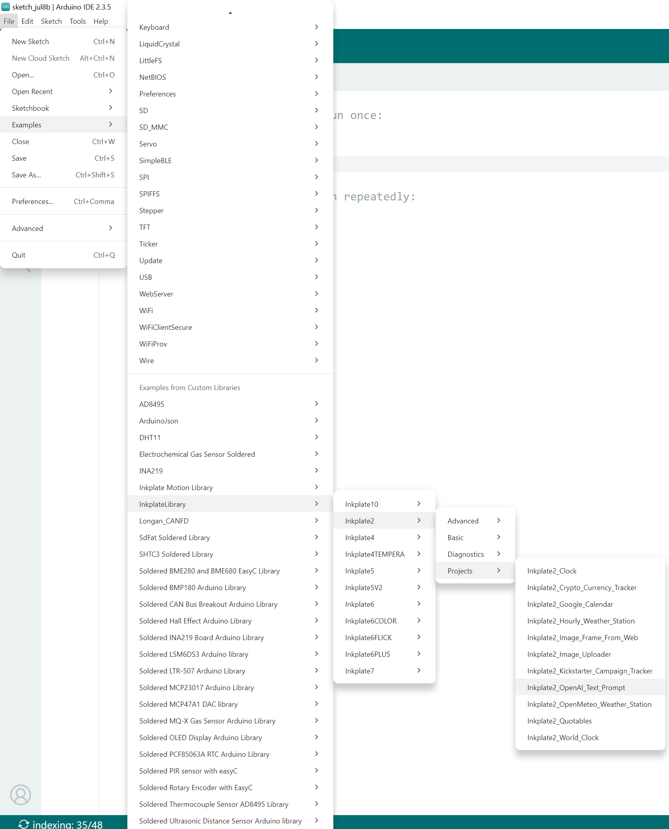Click the scroll-up arrow atop the examples list
Image resolution: width=669 pixels, height=829 pixels.
pos(230,13)
